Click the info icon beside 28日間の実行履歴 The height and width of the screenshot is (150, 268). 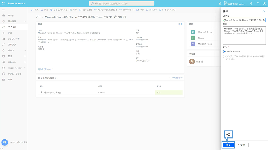[56, 78]
